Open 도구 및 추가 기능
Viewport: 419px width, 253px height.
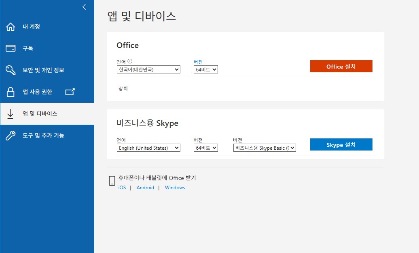tap(47, 136)
